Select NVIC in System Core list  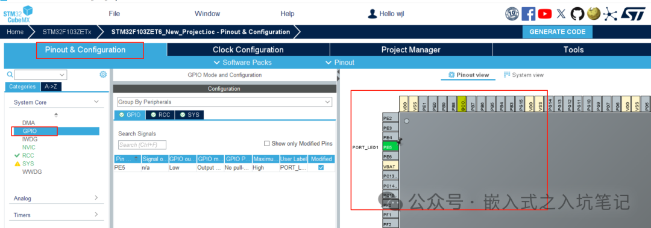click(30, 147)
